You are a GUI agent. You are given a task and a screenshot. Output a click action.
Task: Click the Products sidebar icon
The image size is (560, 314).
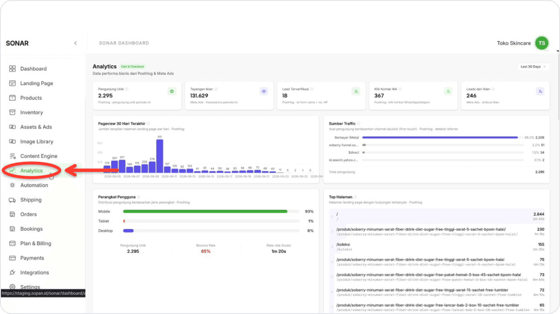coord(13,97)
